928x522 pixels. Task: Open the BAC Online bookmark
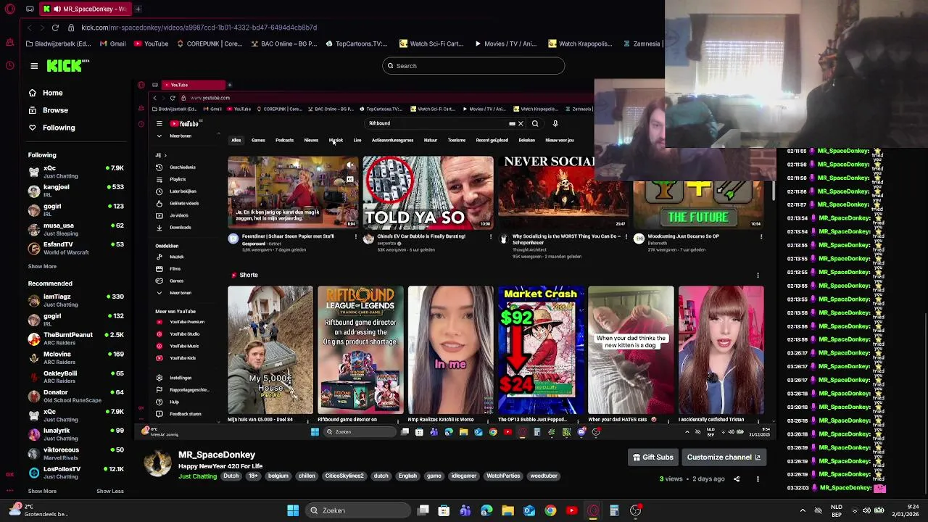click(x=284, y=43)
